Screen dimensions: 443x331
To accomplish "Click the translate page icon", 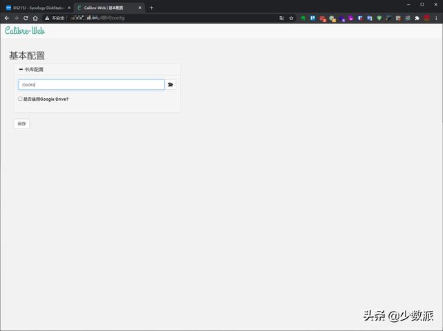I will pos(282,18).
